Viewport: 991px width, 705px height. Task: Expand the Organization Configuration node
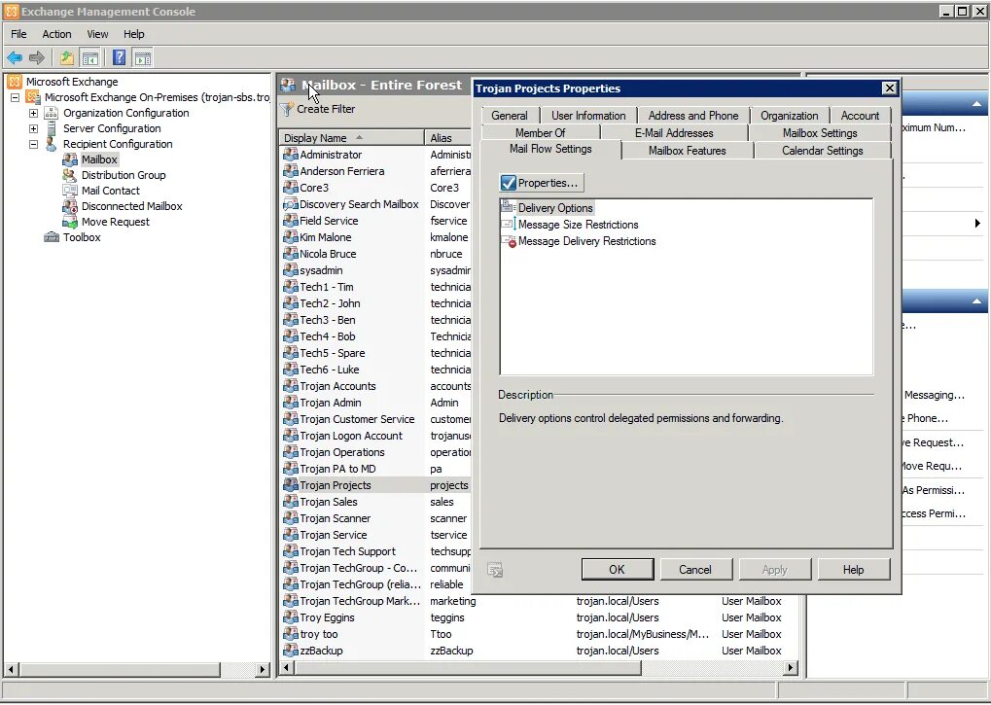coord(33,113)
